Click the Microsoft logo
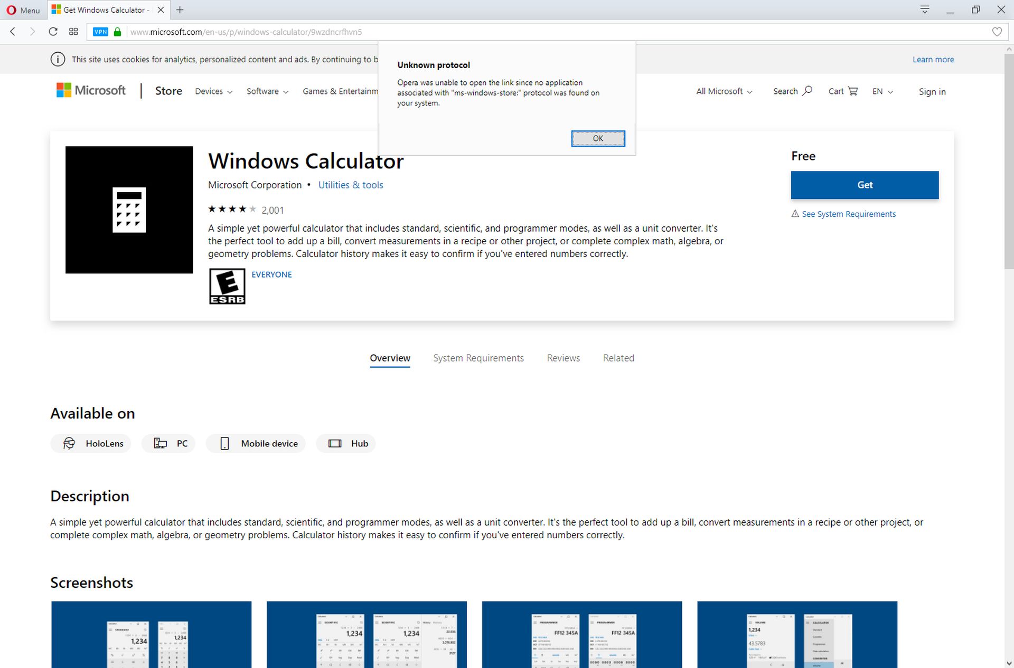The height and width of the screenshot is (668, 1014). (91, 90)
